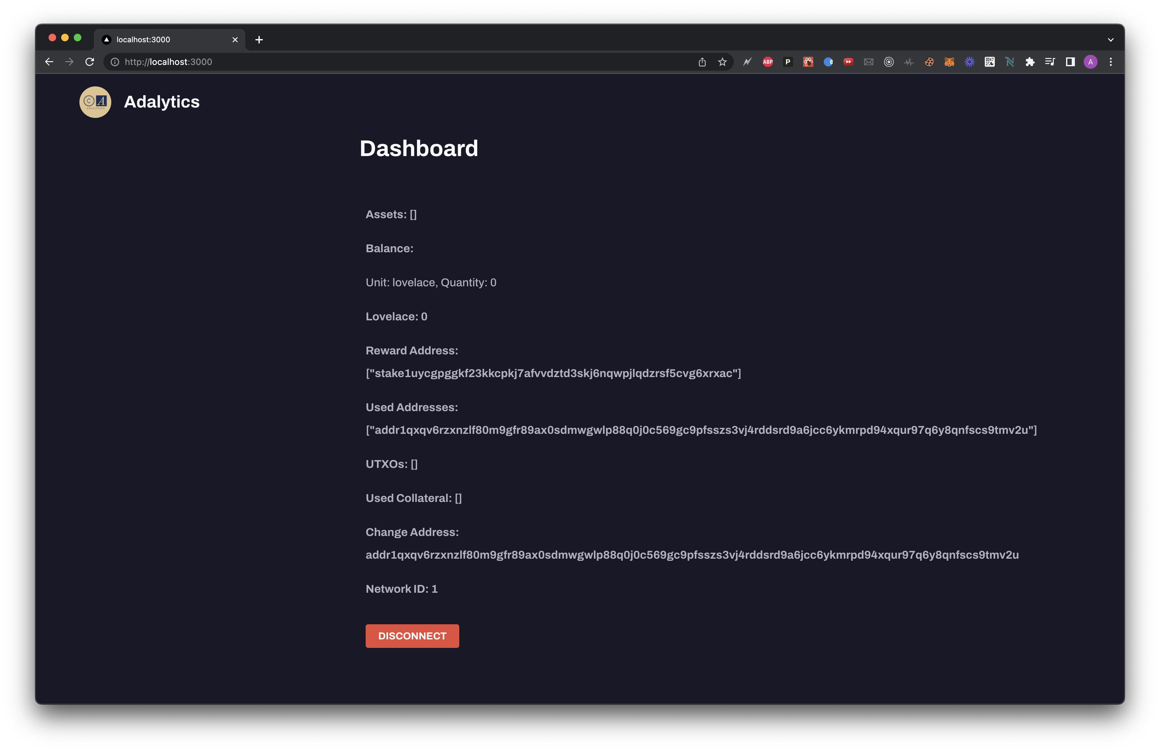The width and height of the screenshot is (1160, 751).
Task: Open the Extensions puzzle piece menu
Action: coord(1030,62)
